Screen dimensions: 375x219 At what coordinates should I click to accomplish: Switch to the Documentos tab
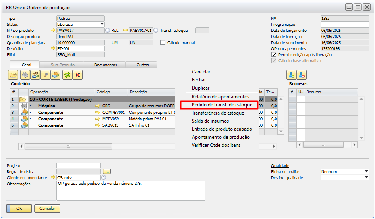coord(105,65)
